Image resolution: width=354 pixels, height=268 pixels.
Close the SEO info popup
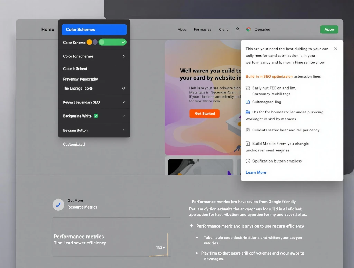click(x=335, y=49)
